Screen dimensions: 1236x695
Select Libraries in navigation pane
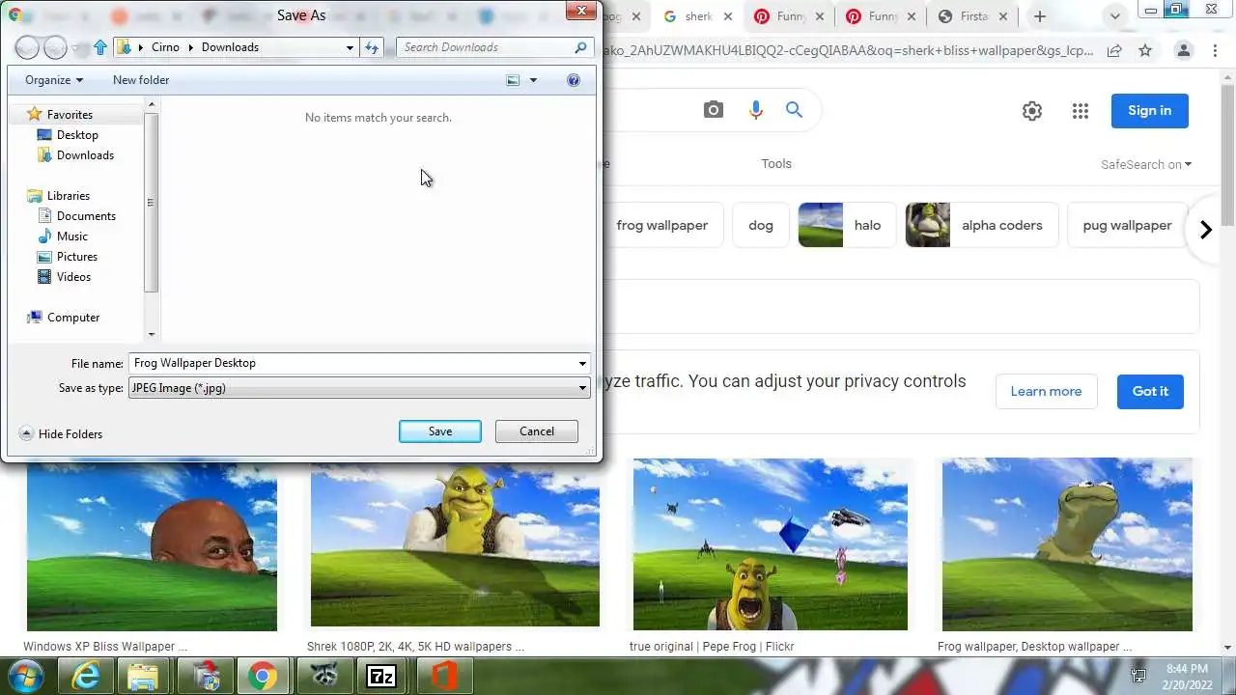pos(68,196)
